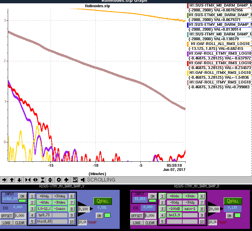The width and height of the screenshot is (252, 231).
Task: Click the horizontal zoom-in bowtie icon
Action: [x=28, y=180]
